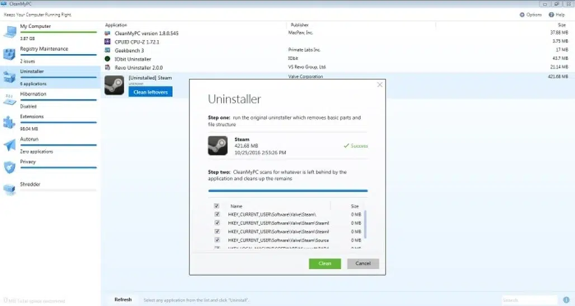Click the Autorun paper plane icon

click(10, 145)
